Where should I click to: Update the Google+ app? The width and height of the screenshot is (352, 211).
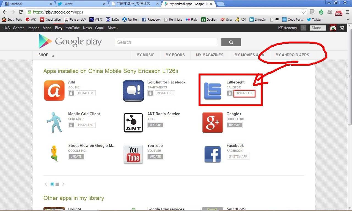coord(235,125)
